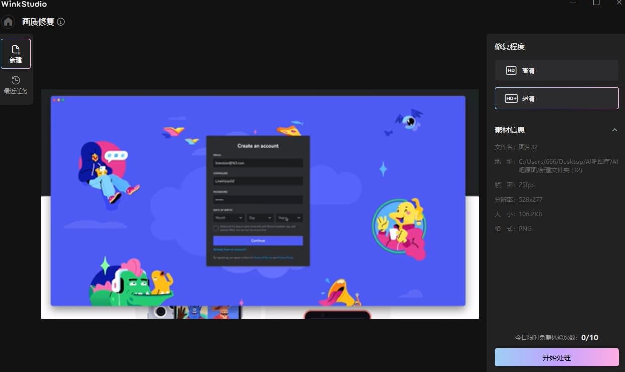
Task: Tick the checkbox in the previewed signup form
Action: (x=216, y=228)
